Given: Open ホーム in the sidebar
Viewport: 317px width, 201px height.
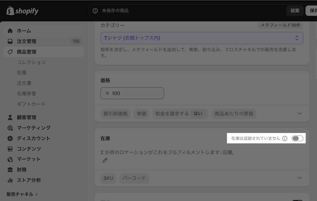Looking at the screenshot, I should coord(44,31).
